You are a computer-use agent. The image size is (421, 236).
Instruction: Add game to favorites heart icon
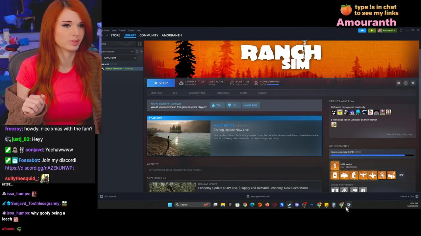(413, 83)
